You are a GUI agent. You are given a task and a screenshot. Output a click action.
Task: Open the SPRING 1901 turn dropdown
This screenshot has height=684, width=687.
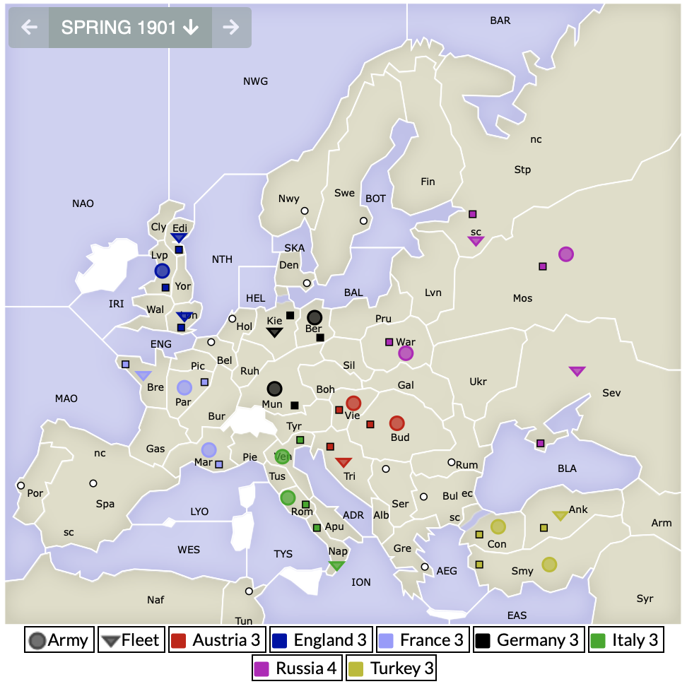130,27
